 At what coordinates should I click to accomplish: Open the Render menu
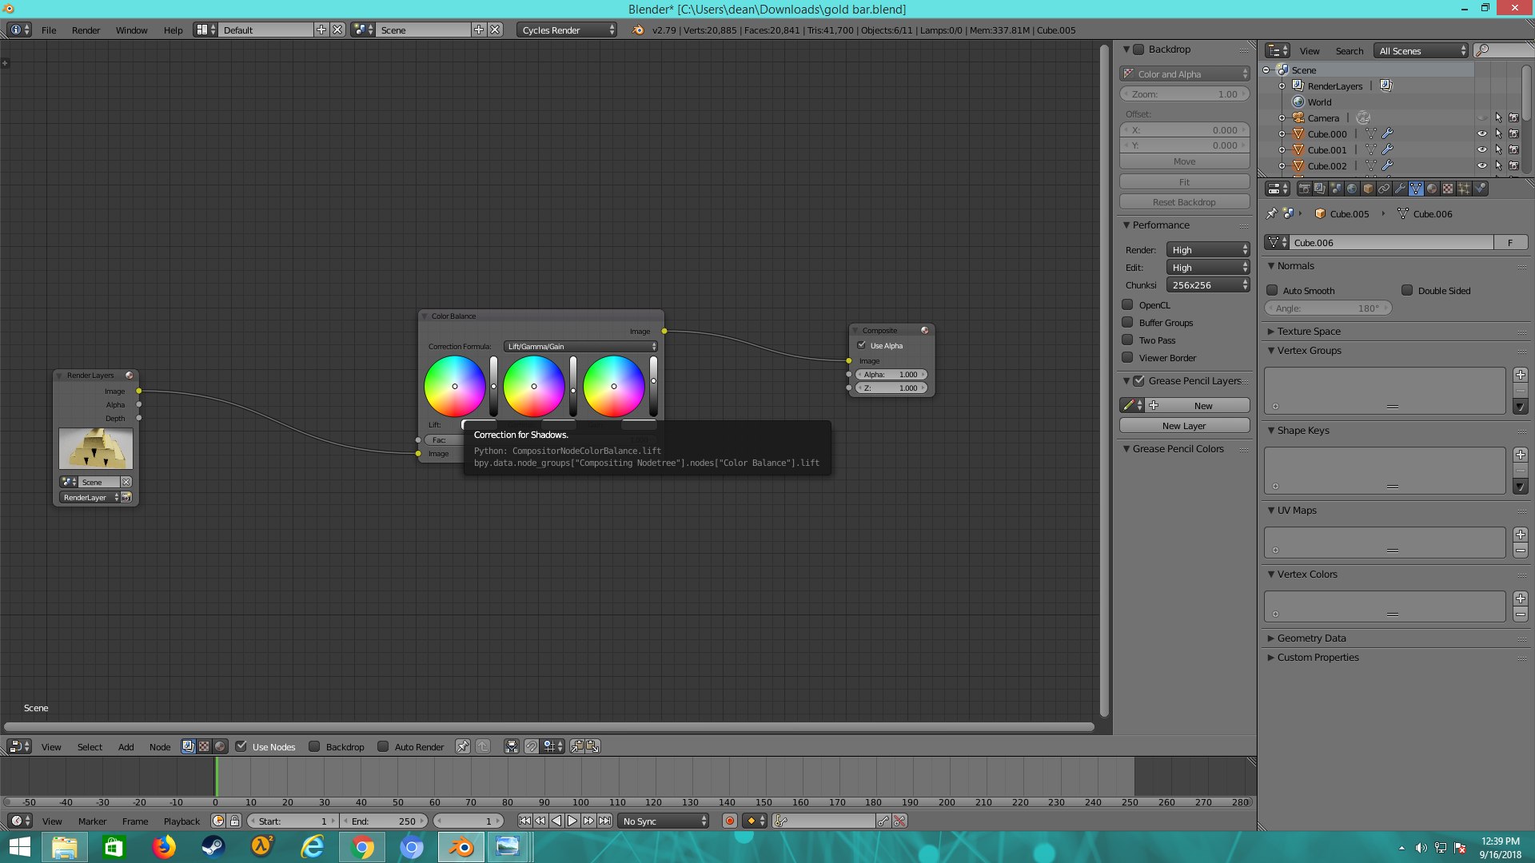tap(86, 30)
